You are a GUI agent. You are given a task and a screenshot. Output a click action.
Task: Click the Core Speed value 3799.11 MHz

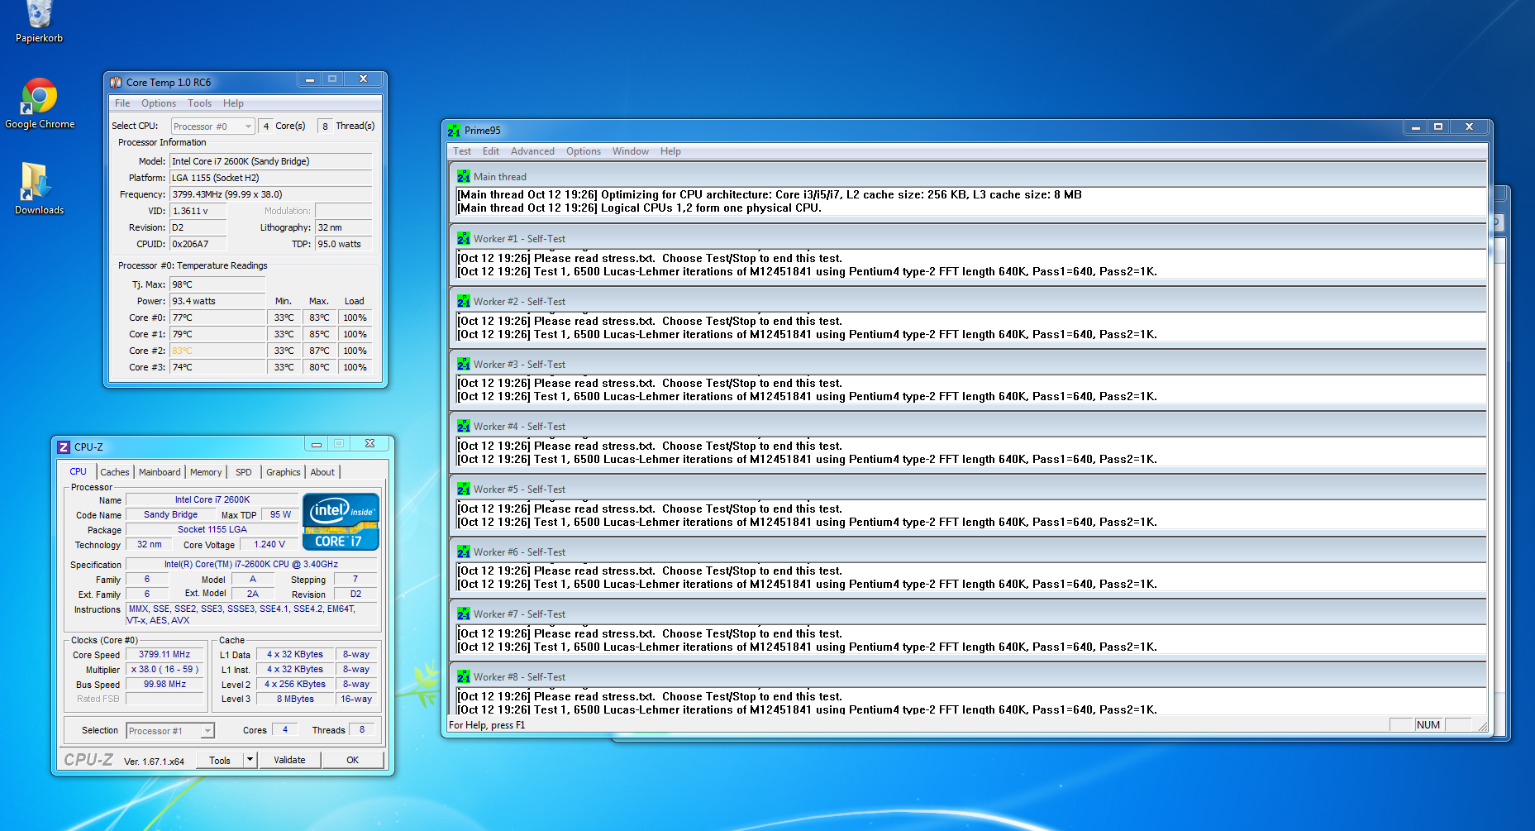pyautogui.click(x=164, y=654)
